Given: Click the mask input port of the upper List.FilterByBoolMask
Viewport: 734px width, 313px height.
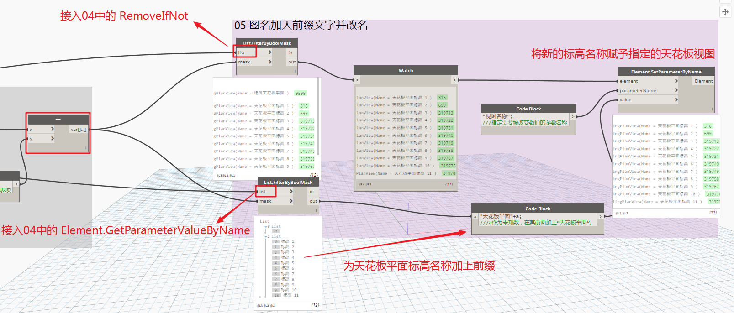Looking at the screenshot, I should 254,62.
